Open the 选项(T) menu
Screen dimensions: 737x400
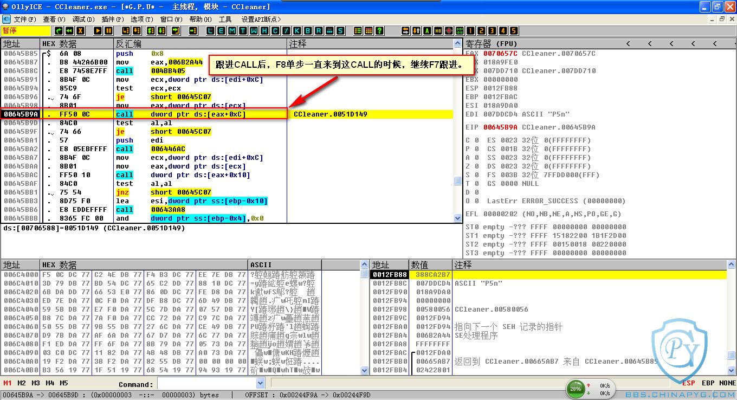click(x=141, y=19)
